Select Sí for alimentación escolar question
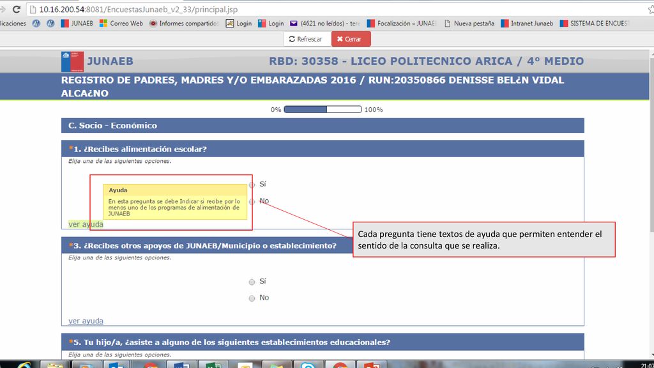This screenshot has width=654, height=368. point(252,185)
